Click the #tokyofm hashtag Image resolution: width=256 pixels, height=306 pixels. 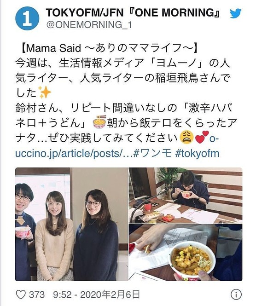pos(197,153)
